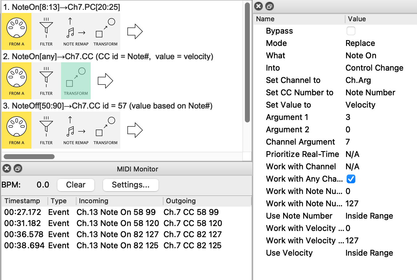Open NOTE REMAP block in pipeline 3
The image size is (417, 280).
pos(76,130)
